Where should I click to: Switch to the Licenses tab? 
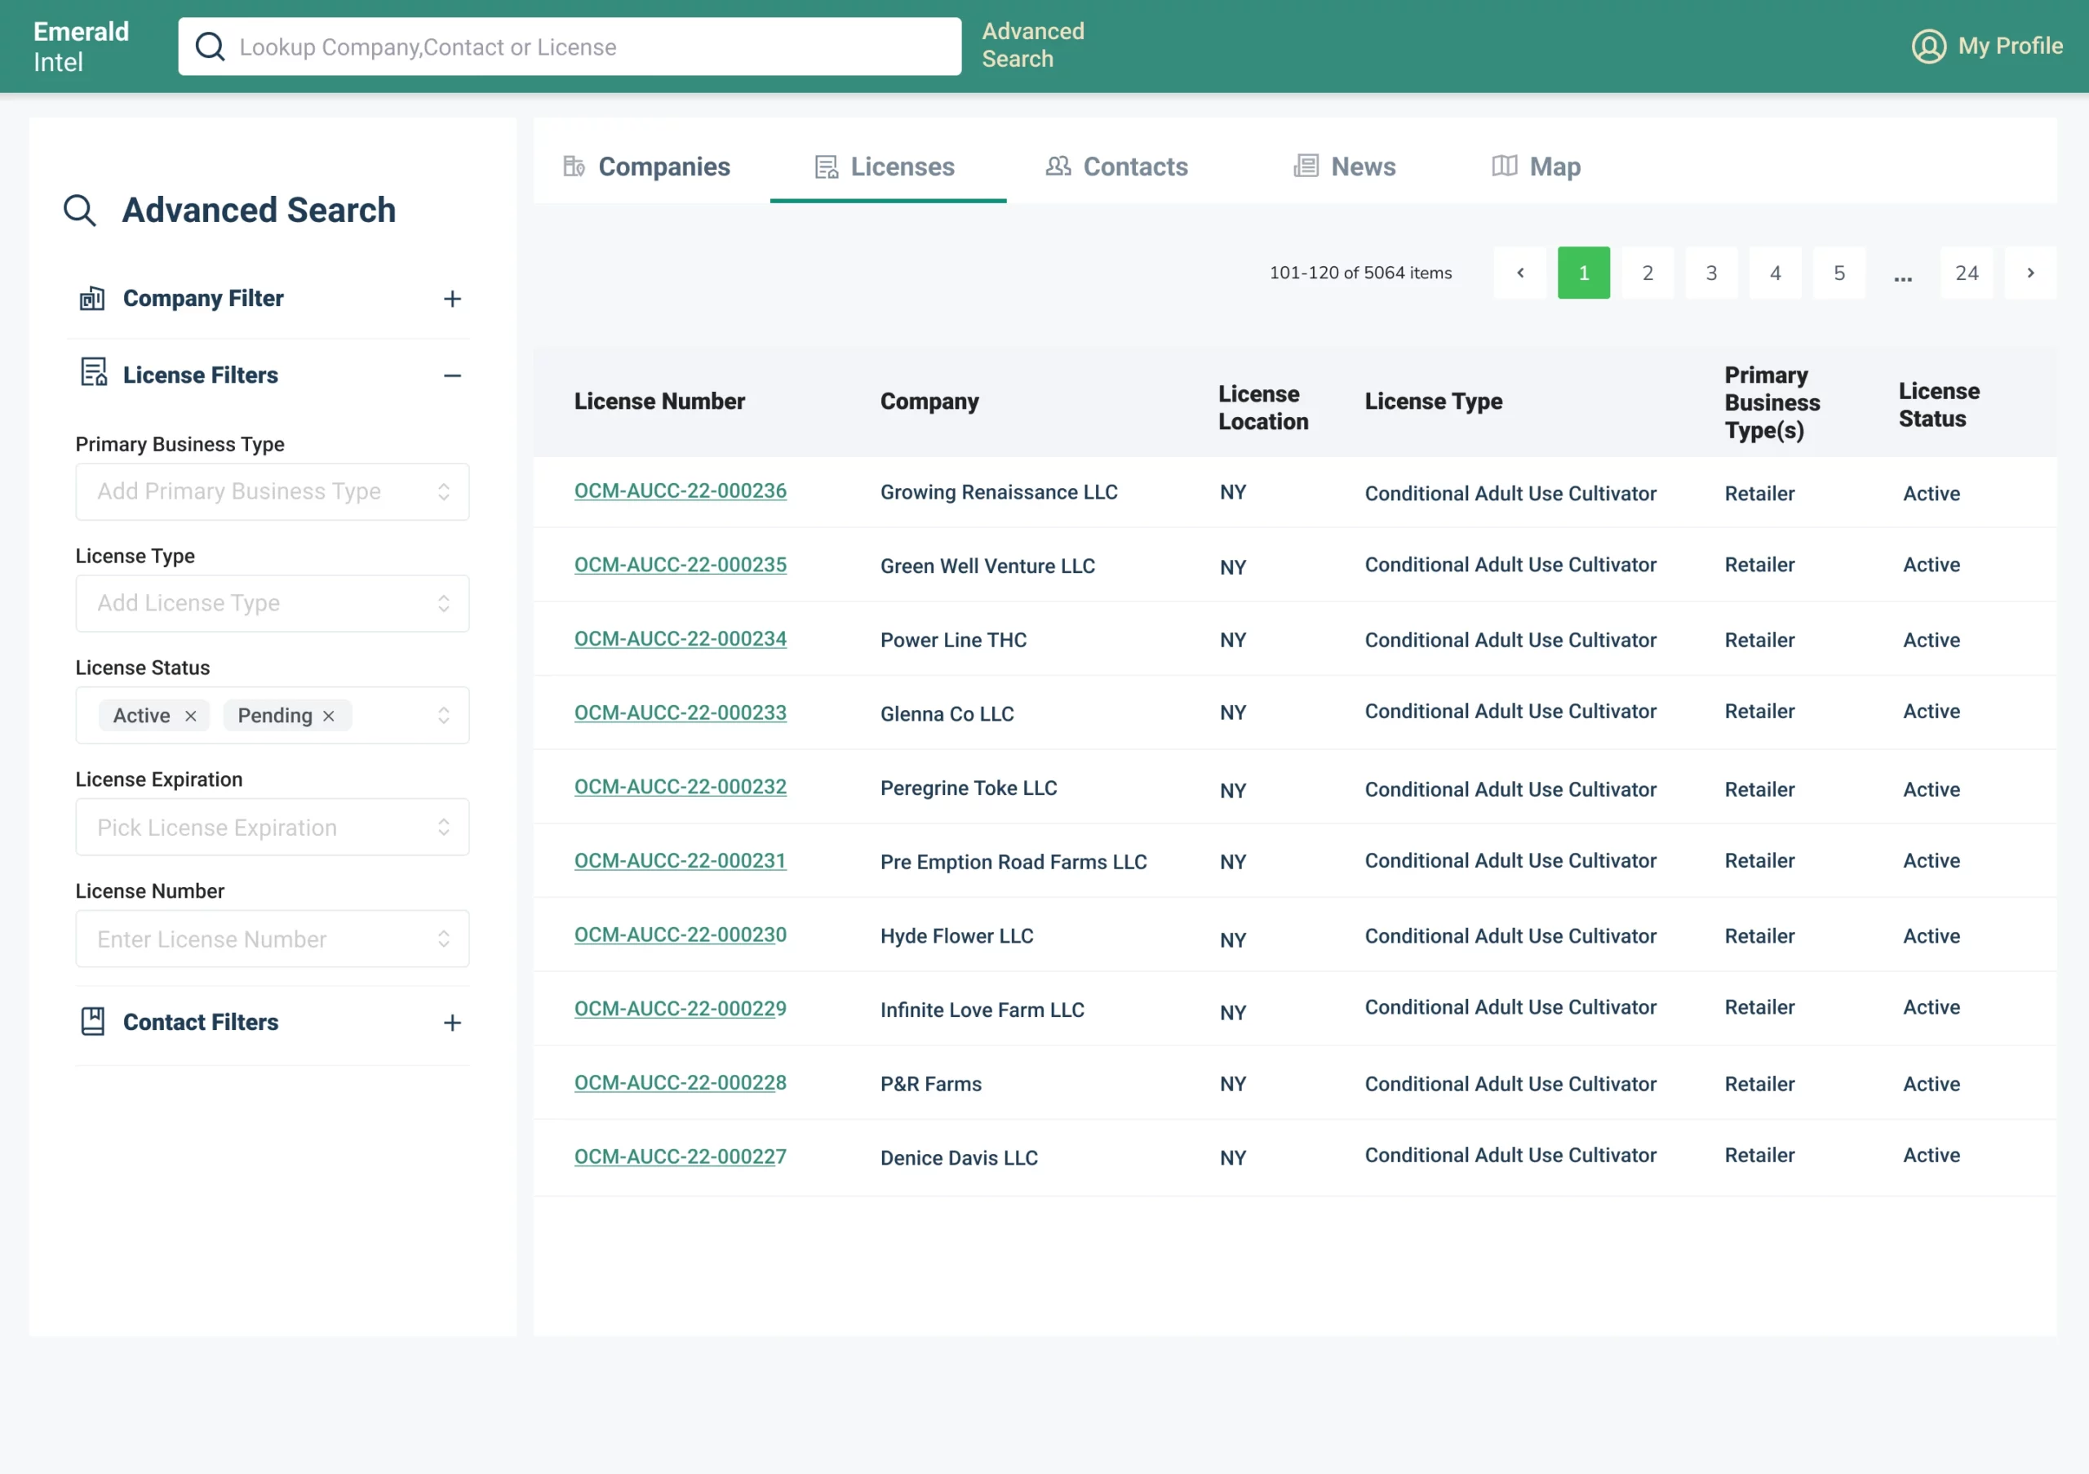coord(885,166)
